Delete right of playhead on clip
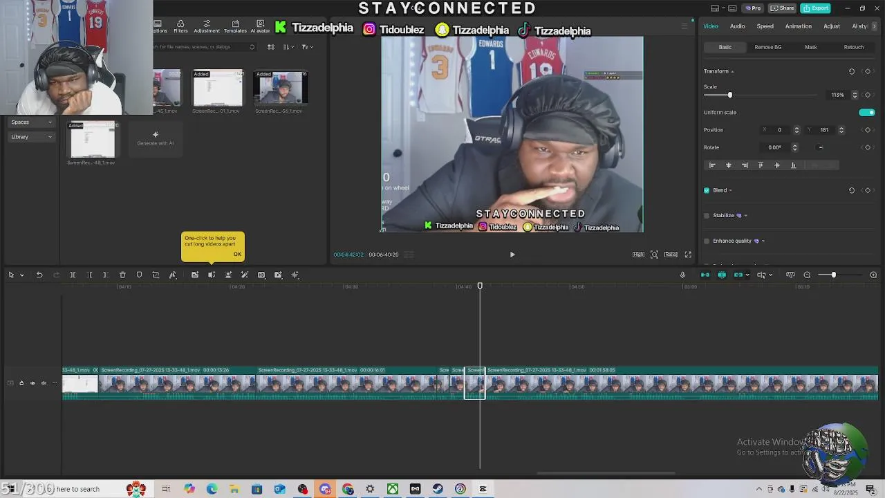The image size is (885, 498). 105,275
